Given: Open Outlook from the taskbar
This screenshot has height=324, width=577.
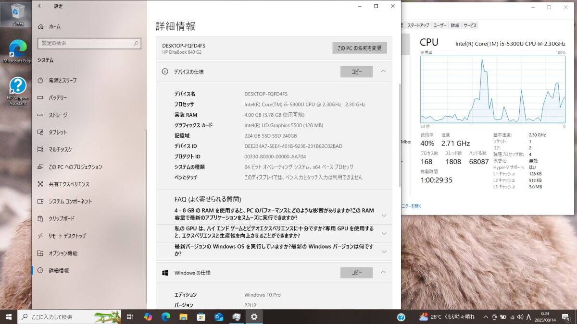Looking at the screenshot, I should 219,317.
